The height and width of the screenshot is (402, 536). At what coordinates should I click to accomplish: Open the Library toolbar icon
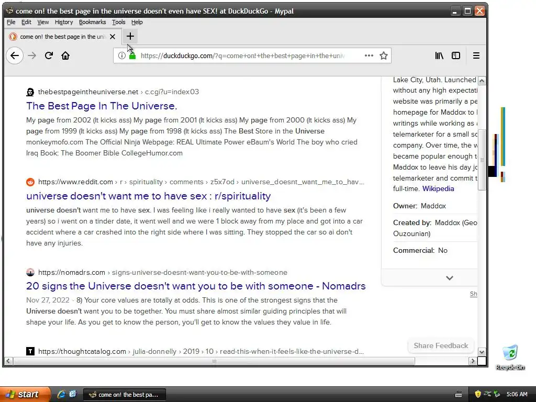click(x=439, y=55)
